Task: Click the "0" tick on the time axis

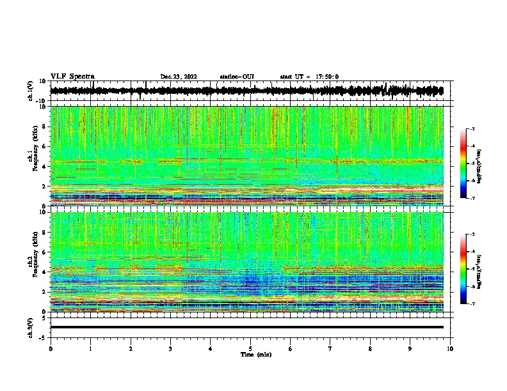Action: 51,349
